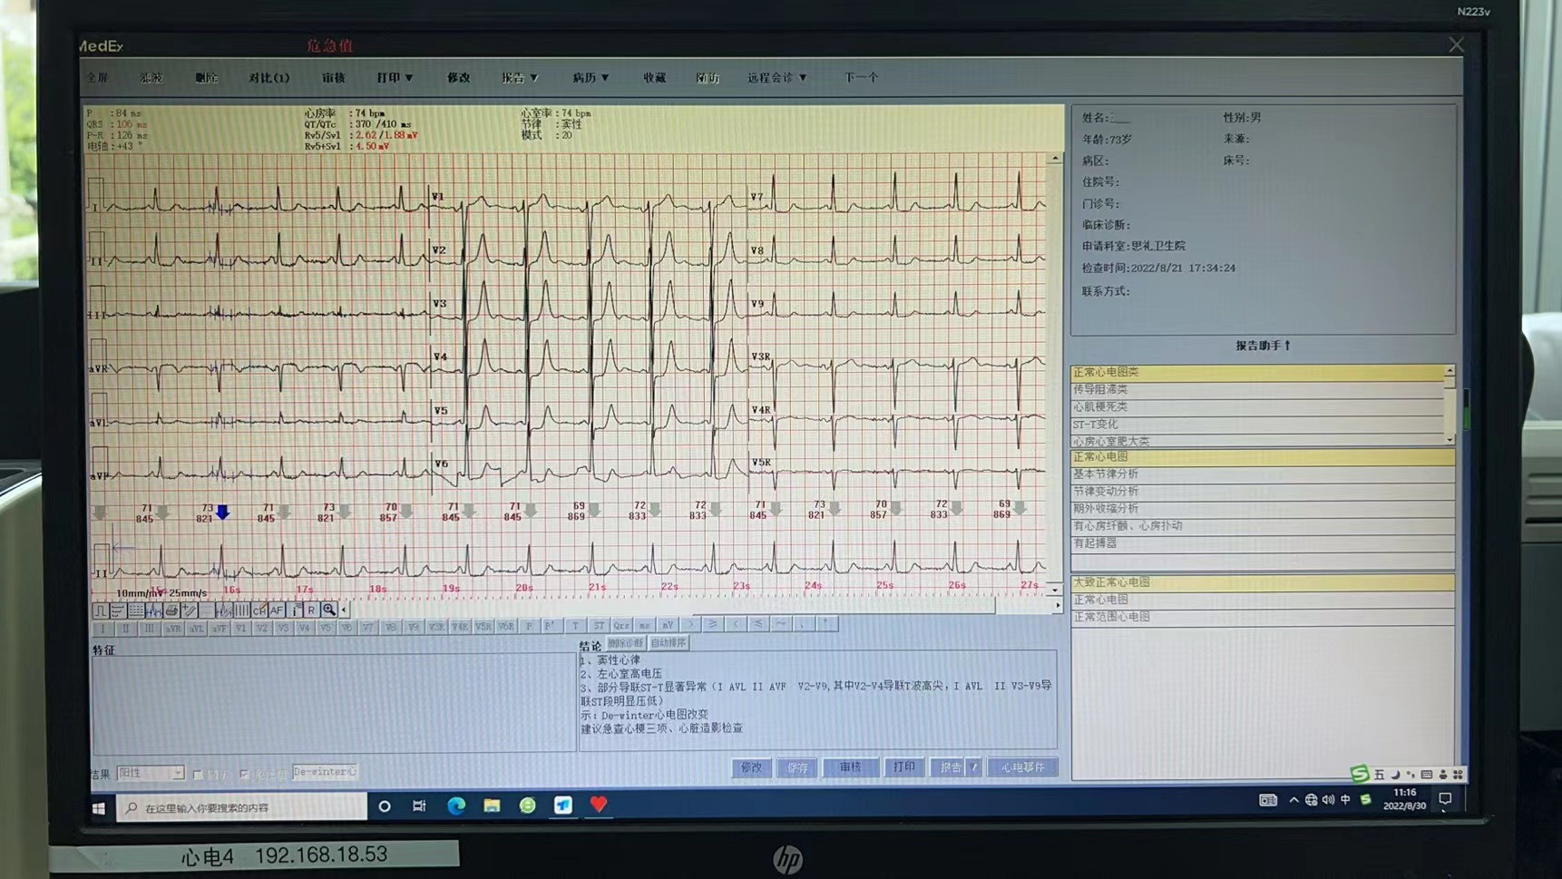Click 修改 in the top menu
Viewport: 1562px width, 879px height.
[x=458, y=78]
